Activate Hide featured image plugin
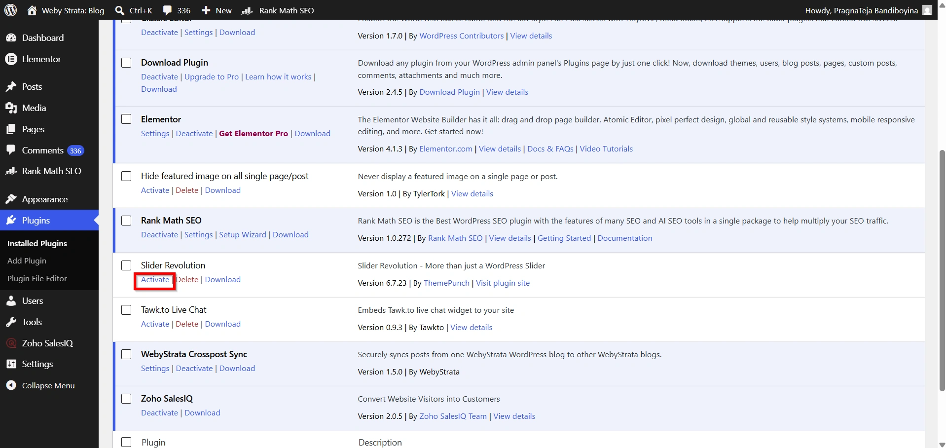This screenshot has width=946, height=448. 155,190
